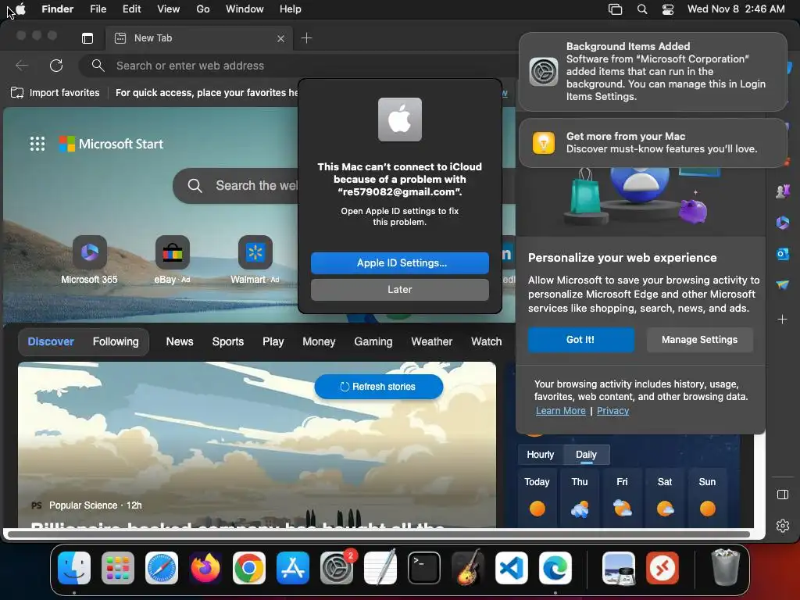Viewport: 800px width, 600px height.
Task: Open the Finder menu
Action: tap(58, 9)
